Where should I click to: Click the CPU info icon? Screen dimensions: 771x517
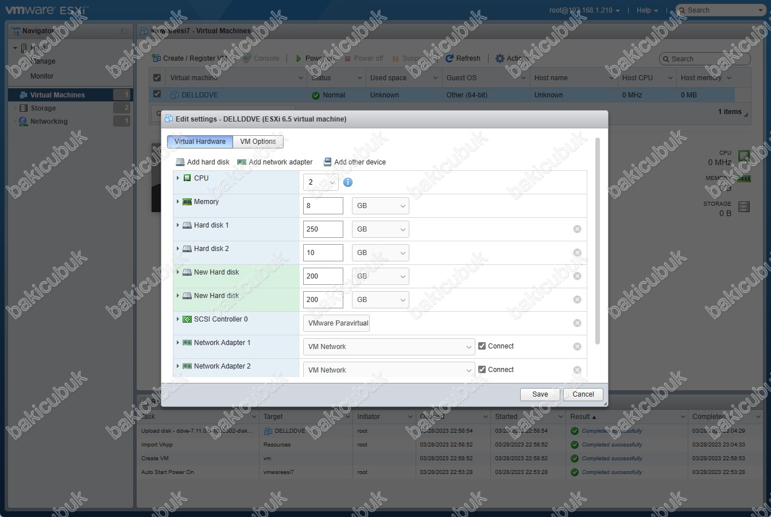point(347,182)
